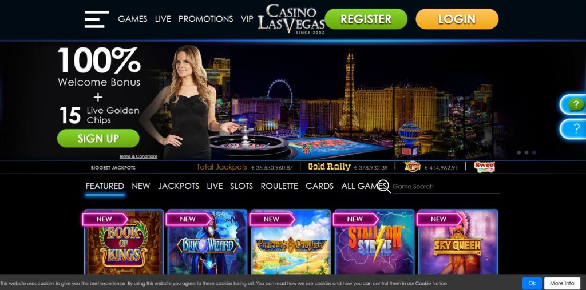
Task: Click the green REGISTER button
Action: (366, 19)
